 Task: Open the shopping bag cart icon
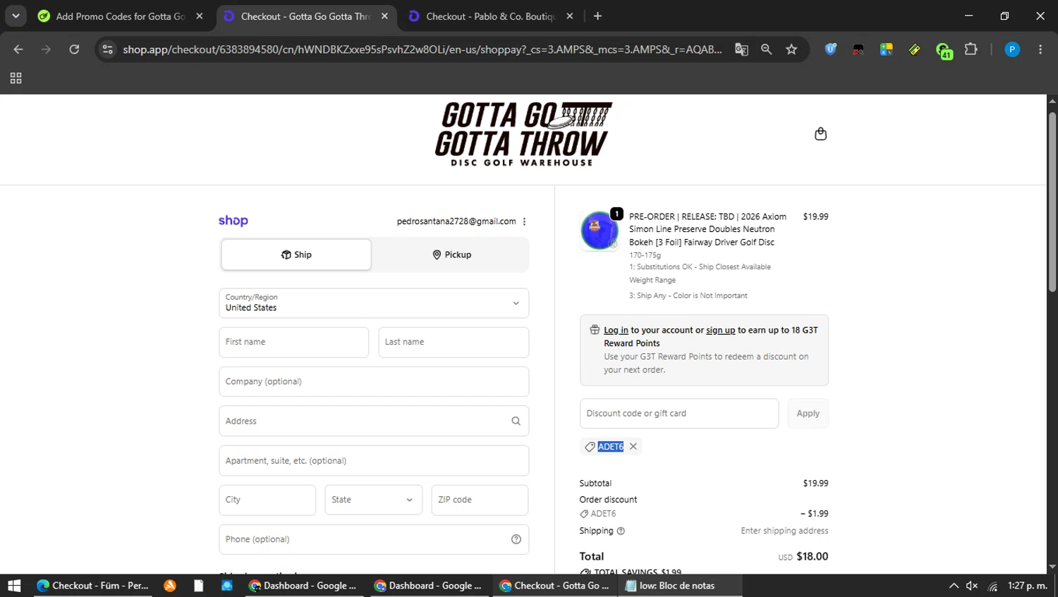820,134
